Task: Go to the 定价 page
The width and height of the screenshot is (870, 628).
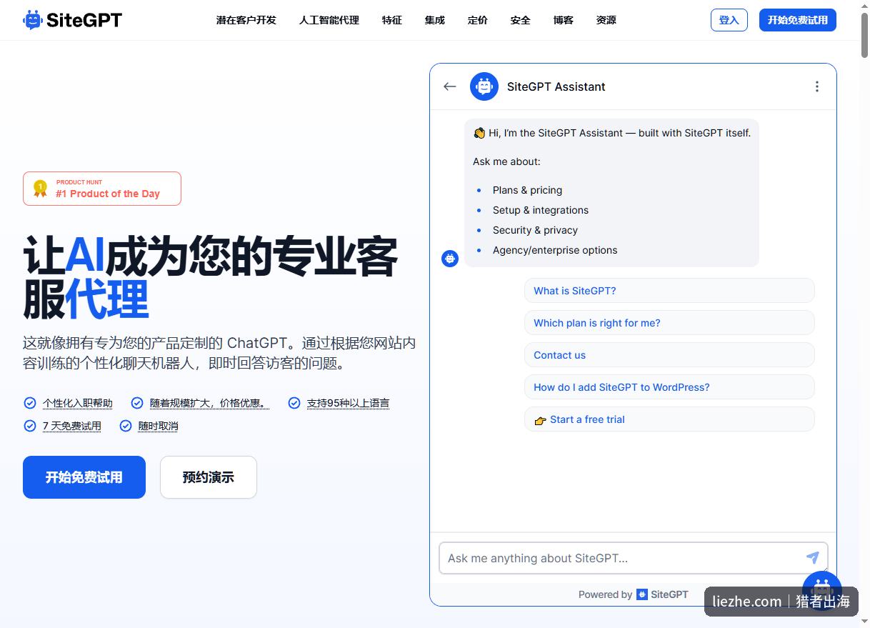Action: [x=478, y=20]
